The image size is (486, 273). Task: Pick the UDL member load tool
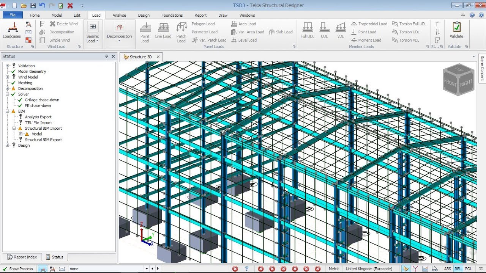324,30
